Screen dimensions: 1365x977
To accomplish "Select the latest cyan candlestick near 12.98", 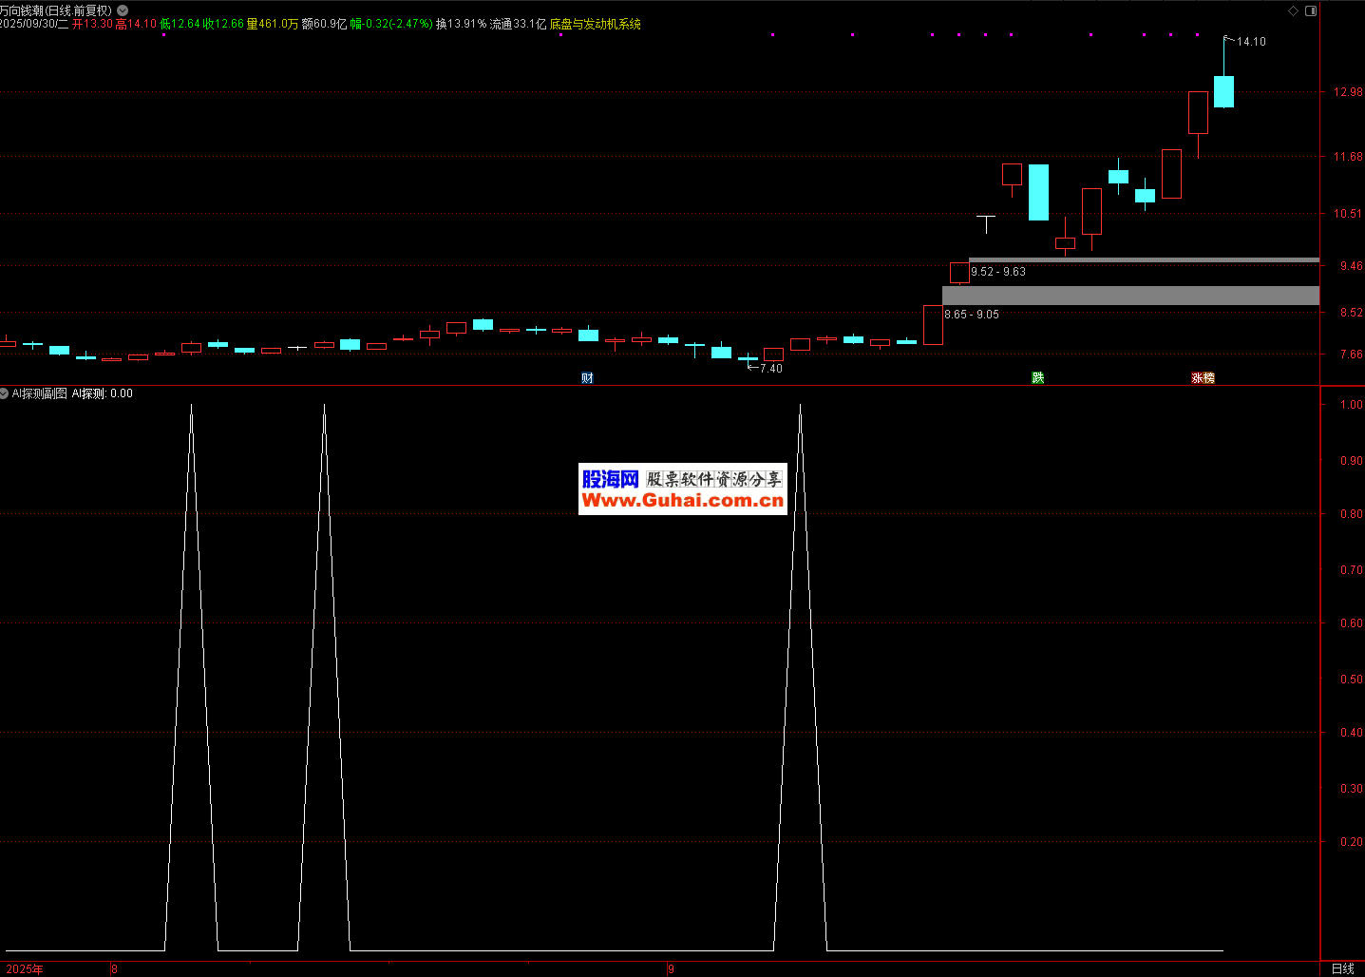I will point(1223,91).
